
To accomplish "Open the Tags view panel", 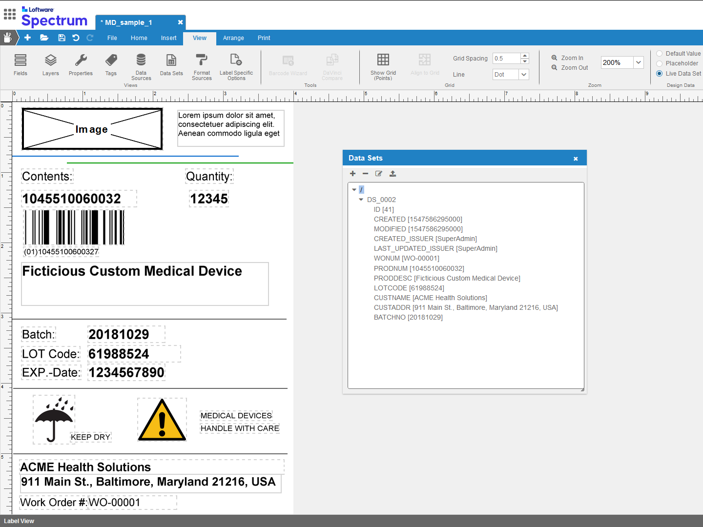I will tap(111, 64).
